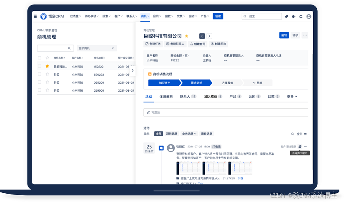Star the 526222 opportunity row
This screenshot has width=344, height=202.
[47, 74]
